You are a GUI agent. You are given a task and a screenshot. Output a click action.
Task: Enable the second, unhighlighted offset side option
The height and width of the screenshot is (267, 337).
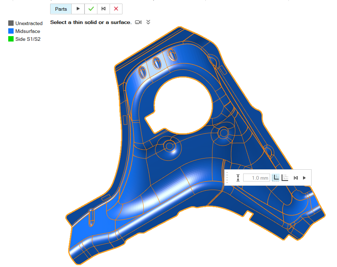(x=285, y=178)
